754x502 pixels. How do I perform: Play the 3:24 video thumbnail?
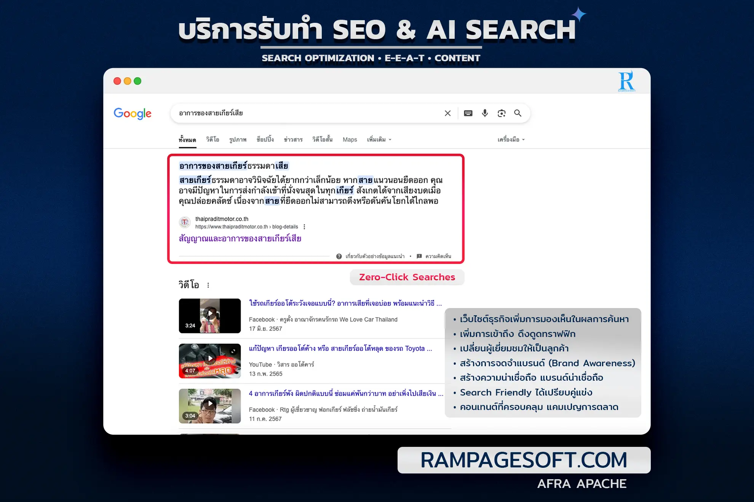(210, 316)
